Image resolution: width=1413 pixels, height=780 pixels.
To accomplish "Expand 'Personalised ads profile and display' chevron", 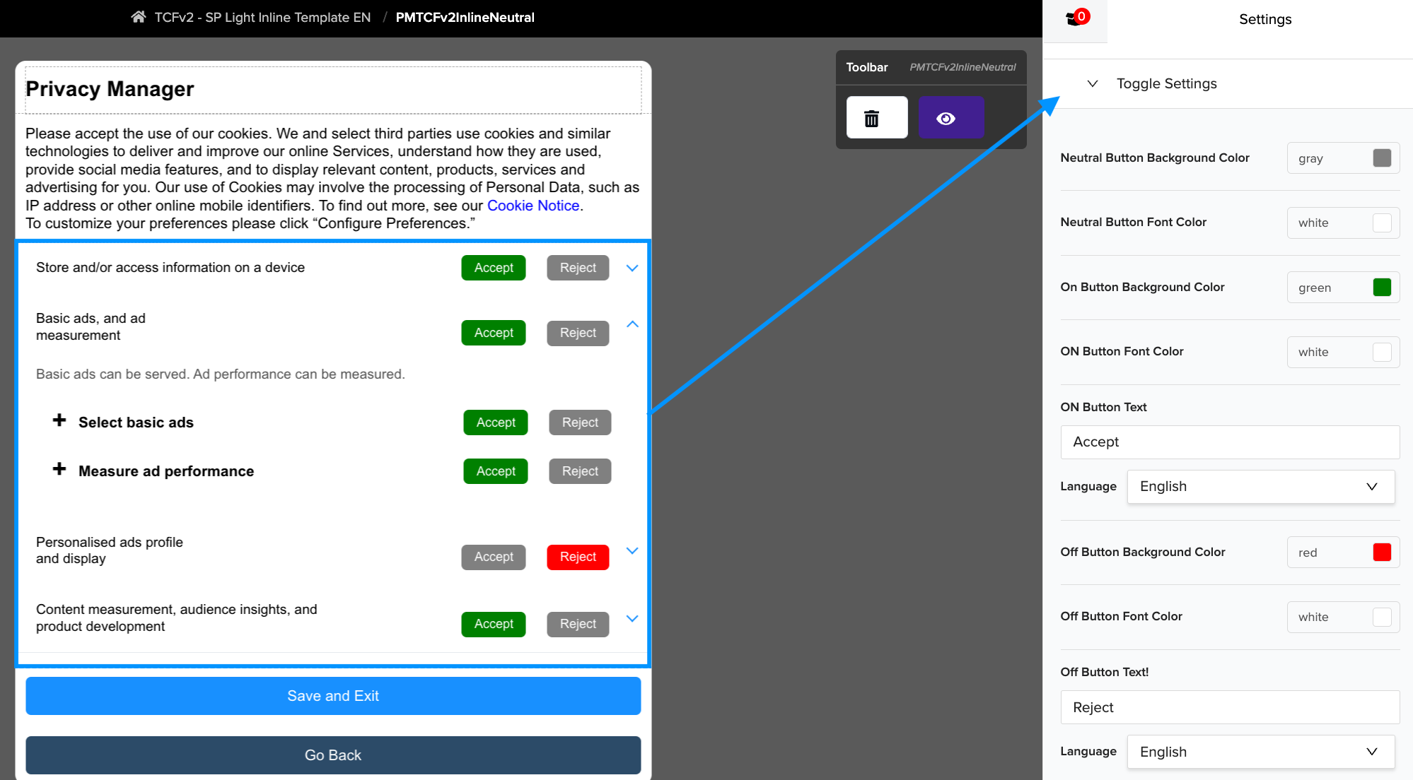I will pyautogui.click(x=632, y=550).
